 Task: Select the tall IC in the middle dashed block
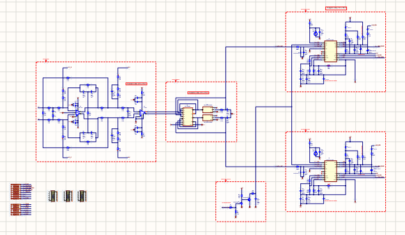(188, 117)
